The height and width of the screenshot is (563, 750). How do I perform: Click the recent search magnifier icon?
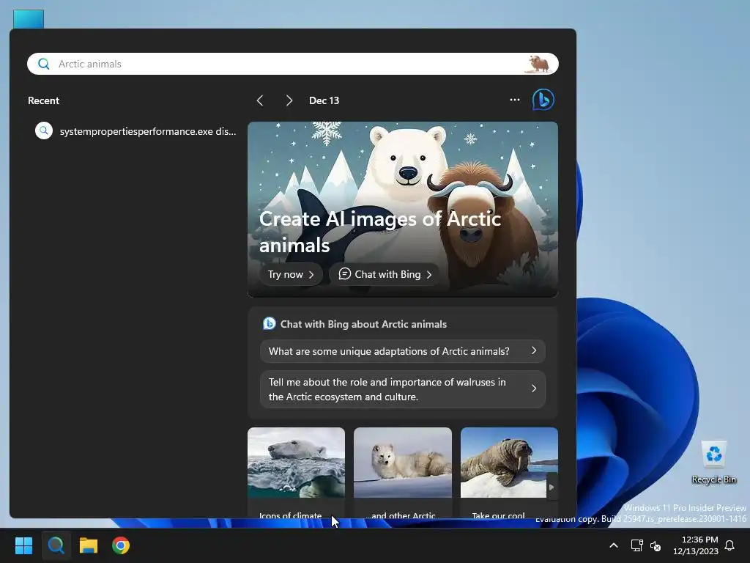point(44,130)
